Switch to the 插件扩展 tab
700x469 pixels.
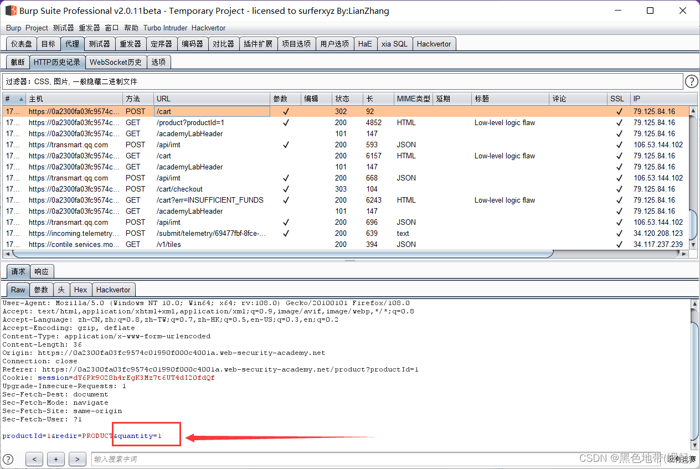point(258,44)
